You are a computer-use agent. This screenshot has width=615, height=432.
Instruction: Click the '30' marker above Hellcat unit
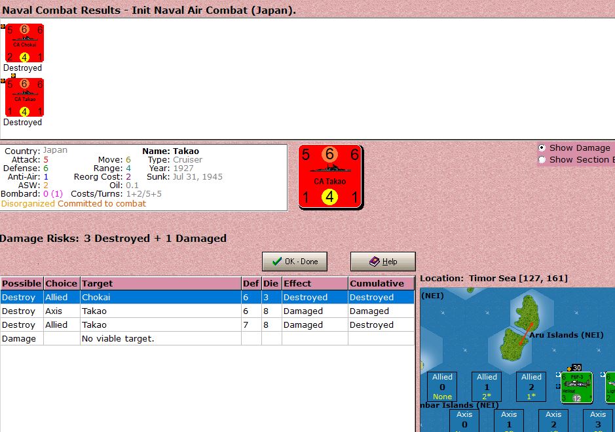coord(576,368)
